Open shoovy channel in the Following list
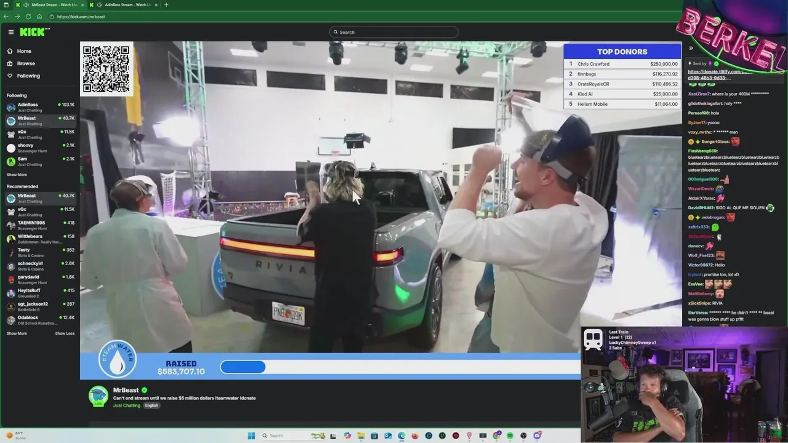 point(40,148)
